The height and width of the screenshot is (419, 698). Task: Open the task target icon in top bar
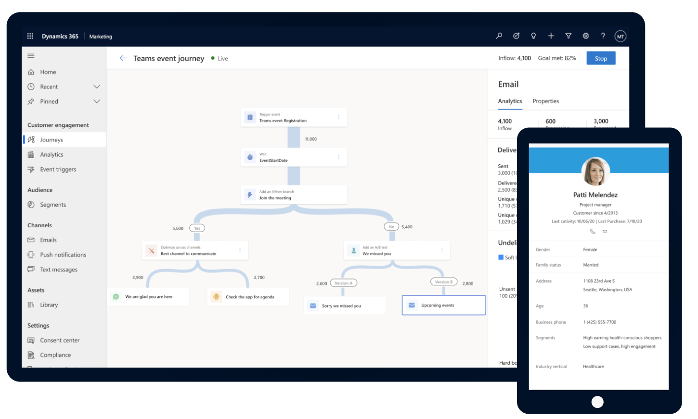(516, 36)
